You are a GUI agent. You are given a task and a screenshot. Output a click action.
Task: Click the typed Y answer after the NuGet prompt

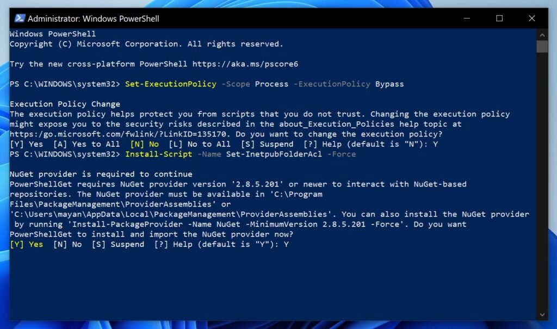point(287,244)
